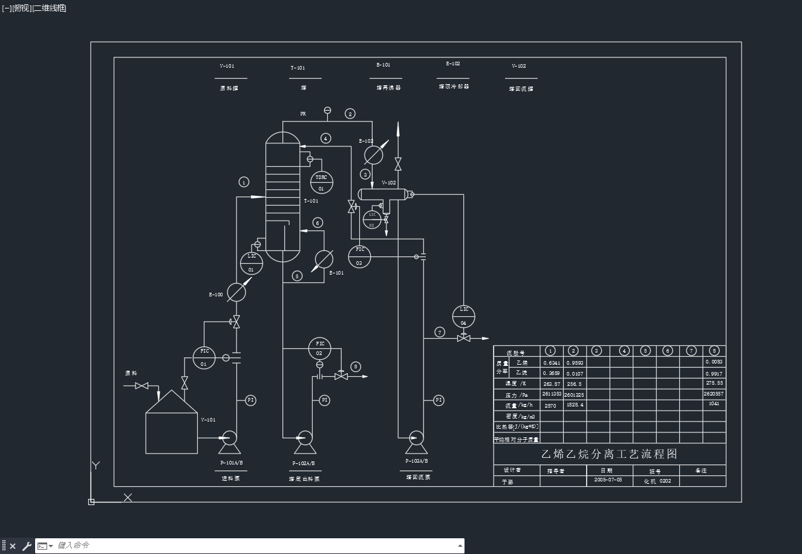Screen dimensions: 802x554
Task: Open the 二维线框 visual style menu
Action: point(50,8)
